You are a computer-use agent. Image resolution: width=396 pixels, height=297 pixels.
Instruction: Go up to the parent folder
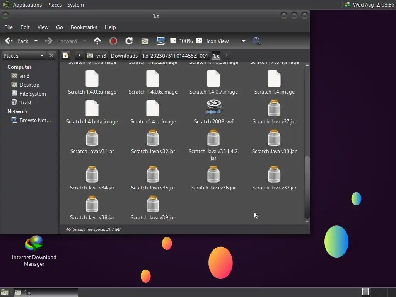tap(97, 41)
